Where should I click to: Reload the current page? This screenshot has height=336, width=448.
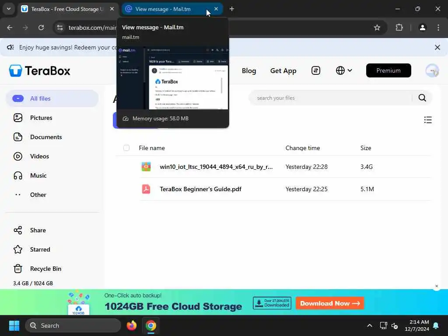(41, 28)
